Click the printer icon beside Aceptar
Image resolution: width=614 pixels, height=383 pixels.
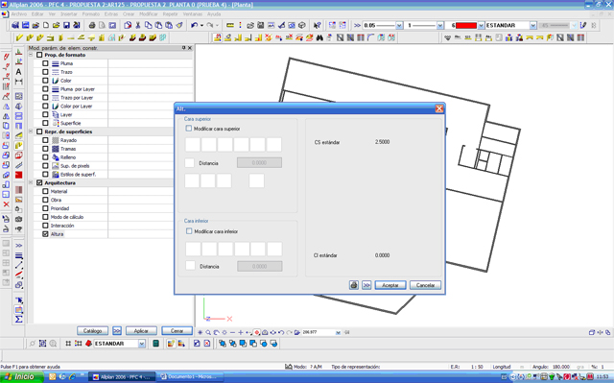point(354,285)
